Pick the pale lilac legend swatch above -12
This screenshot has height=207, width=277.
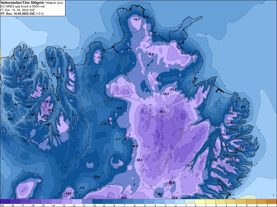pos(77,201)
